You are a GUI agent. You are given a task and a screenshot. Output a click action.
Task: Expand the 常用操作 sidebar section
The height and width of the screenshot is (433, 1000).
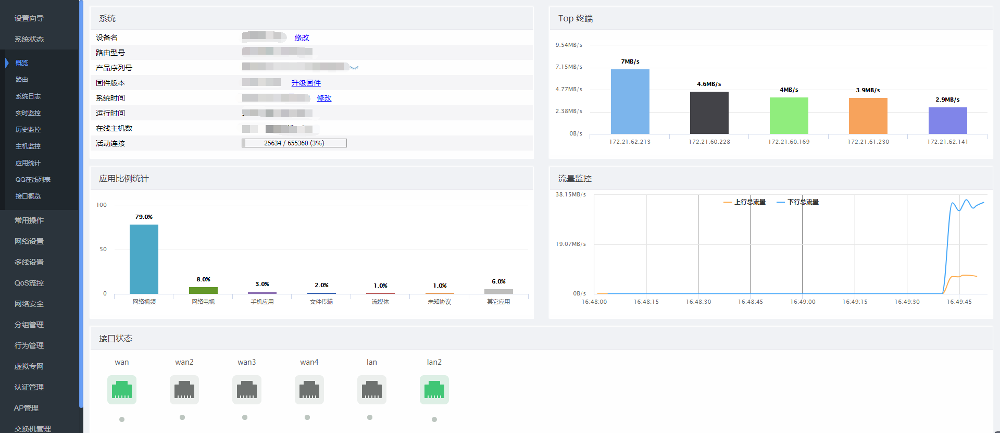coord(29,220)
